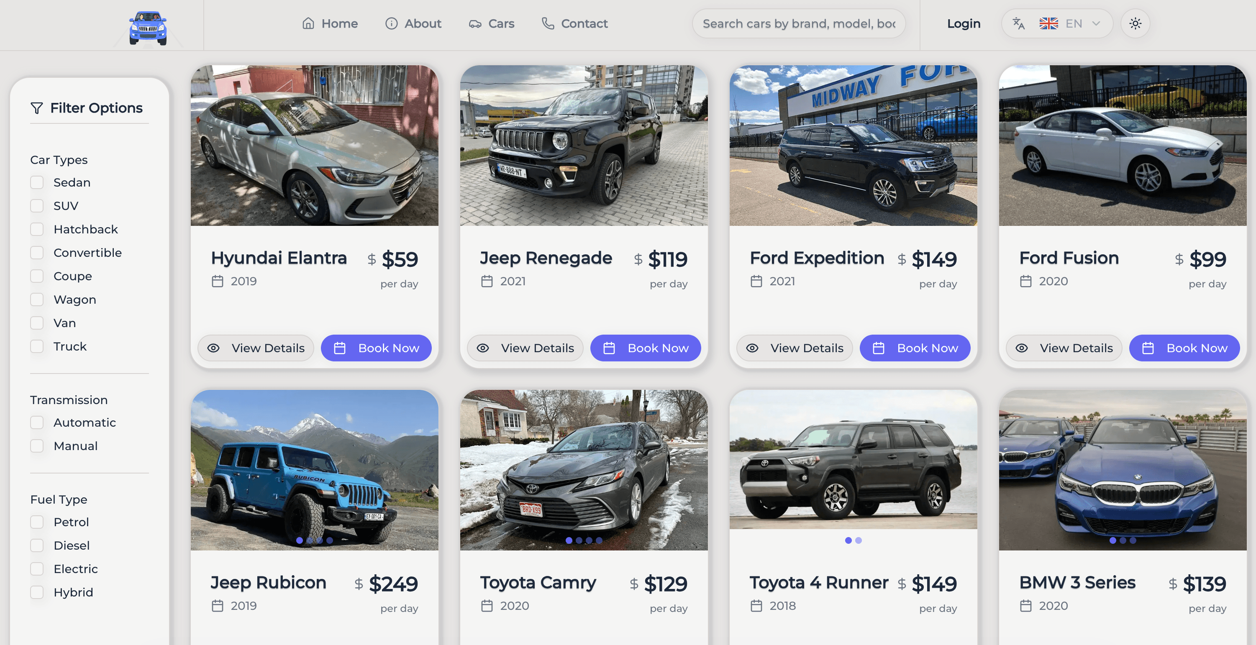Click the UK flag language icon
Screen dimensions: 1256x645
click(1049, 23)
